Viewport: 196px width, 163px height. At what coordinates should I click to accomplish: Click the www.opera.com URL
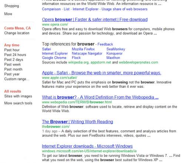click(55, 24)
